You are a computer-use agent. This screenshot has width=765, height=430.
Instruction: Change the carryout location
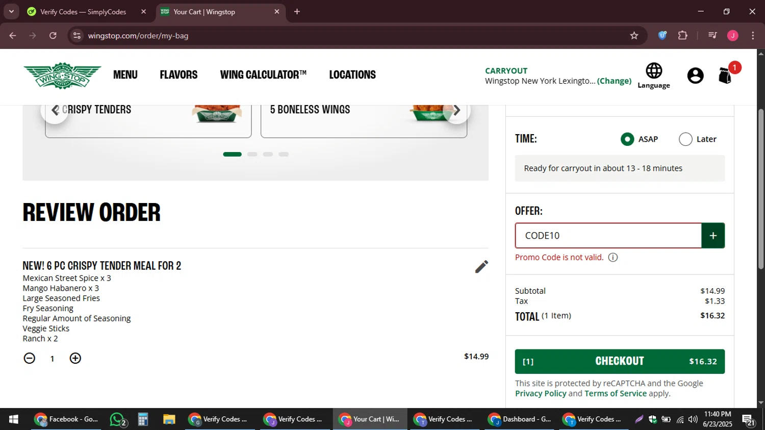coord(614,81)
